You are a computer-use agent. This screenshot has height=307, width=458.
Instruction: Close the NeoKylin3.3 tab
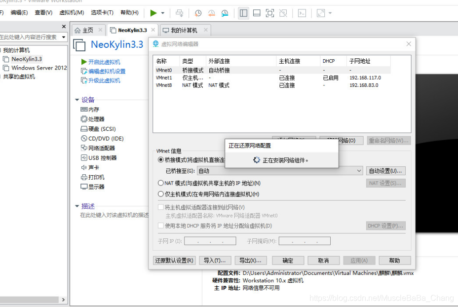pos(153,30)
